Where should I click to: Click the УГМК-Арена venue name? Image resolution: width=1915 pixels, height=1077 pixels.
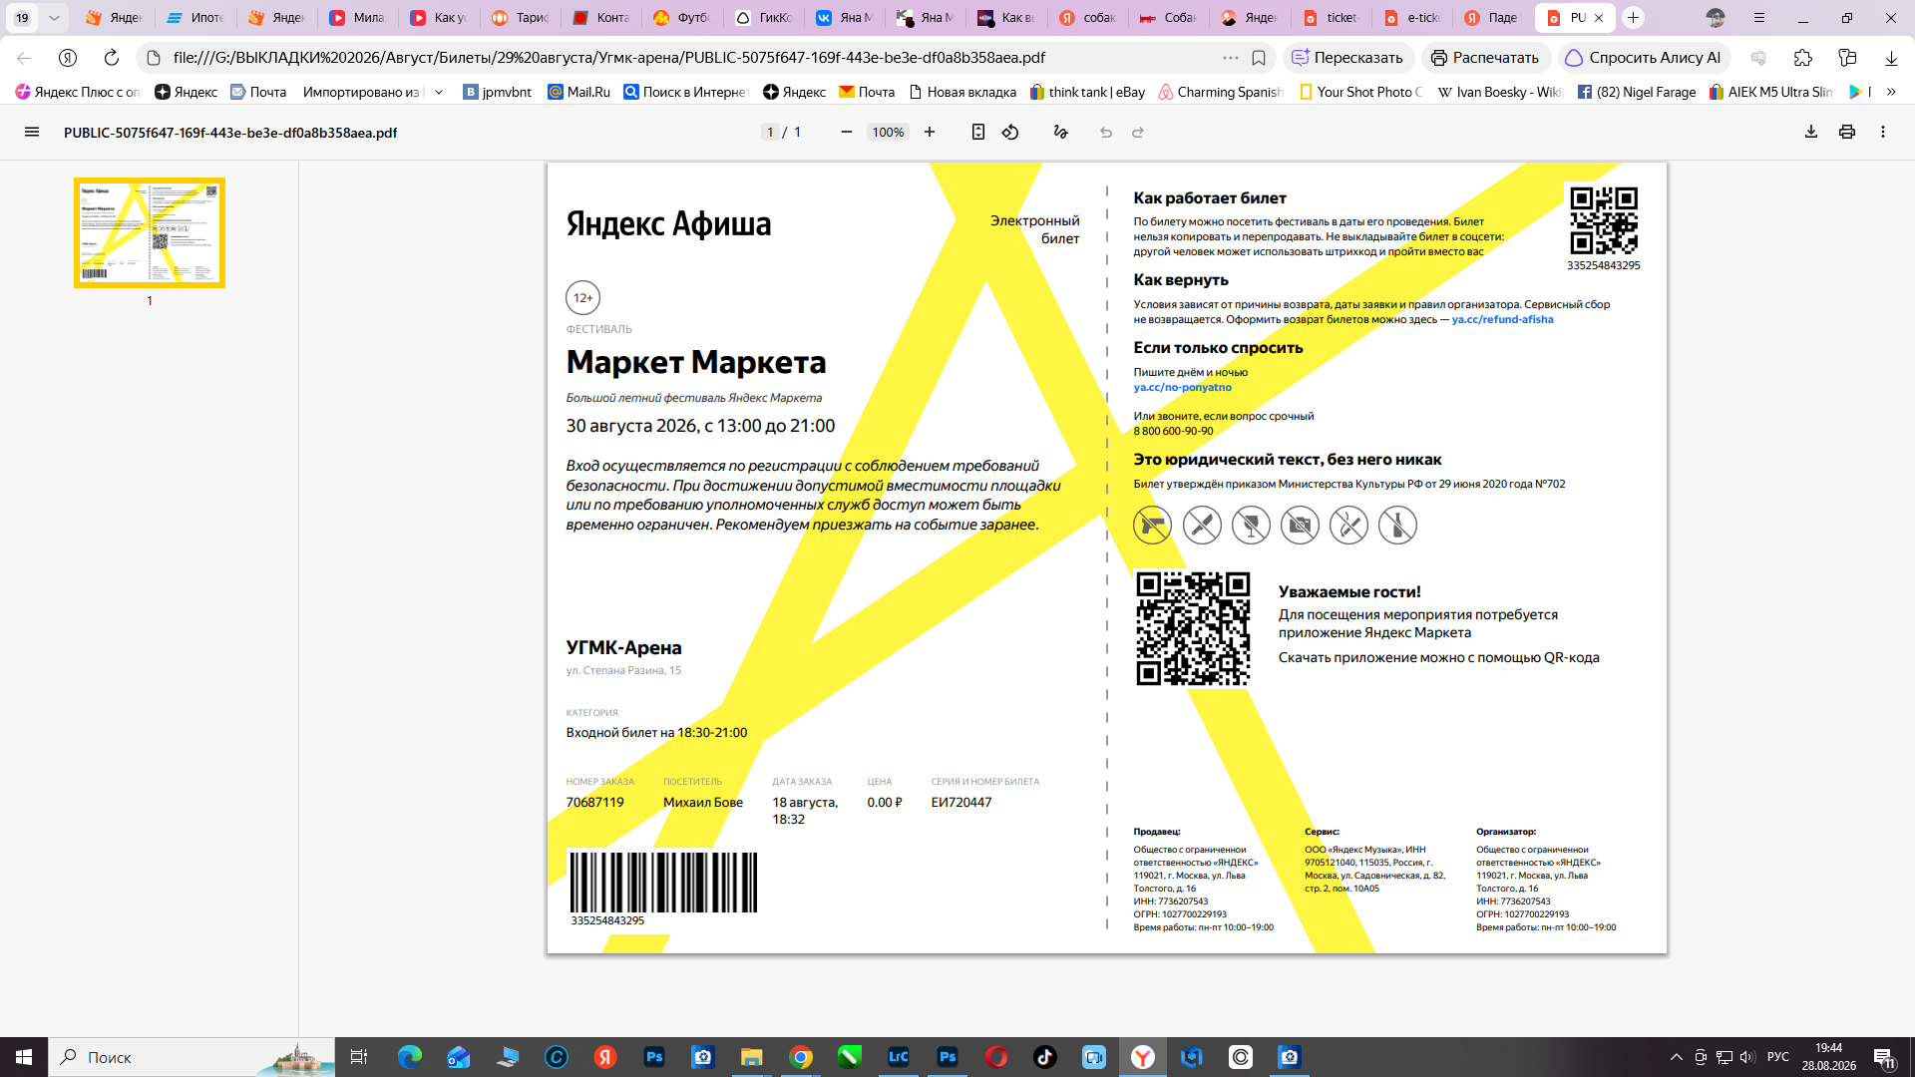pos(623,647)
